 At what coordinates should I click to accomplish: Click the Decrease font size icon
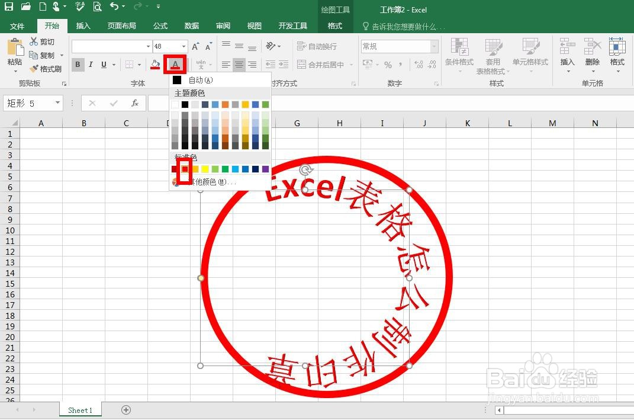point(208,47)
